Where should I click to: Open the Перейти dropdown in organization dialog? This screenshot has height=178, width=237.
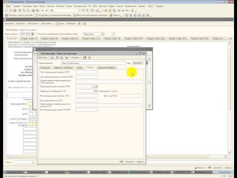76,57
